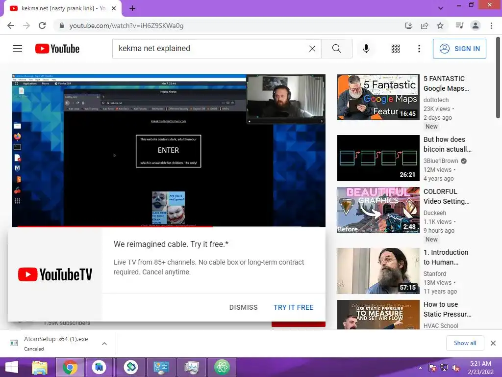Open the YouTube apps grid
Image resolution: width=502 pixels, height=377 pixels.
point(396,49)
